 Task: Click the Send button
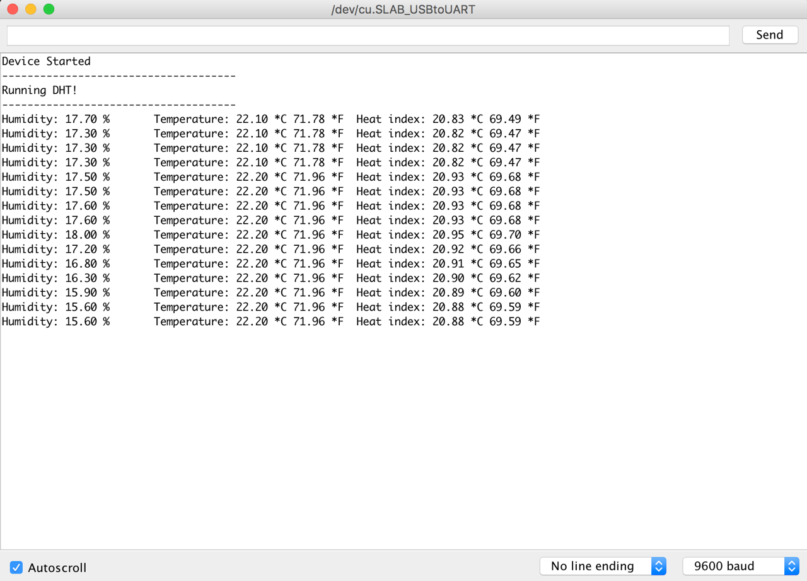(x=769, y=35)
